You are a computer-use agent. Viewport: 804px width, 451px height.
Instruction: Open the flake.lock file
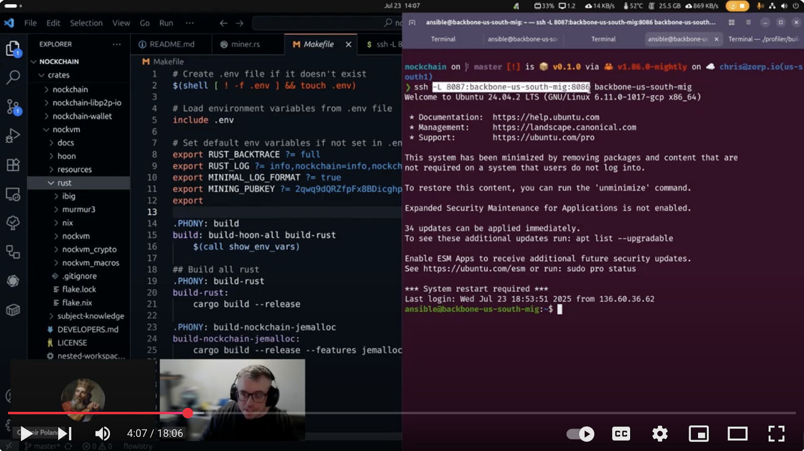79,289
